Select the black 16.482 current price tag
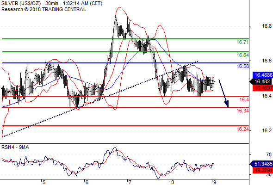 pos(261,81)
